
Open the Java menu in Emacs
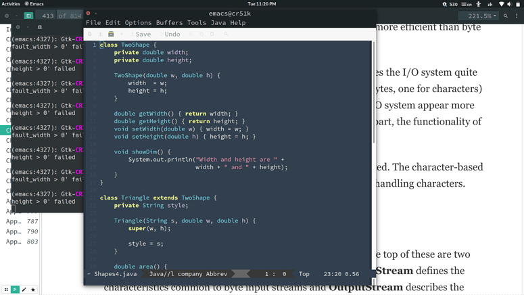point(218,23)
